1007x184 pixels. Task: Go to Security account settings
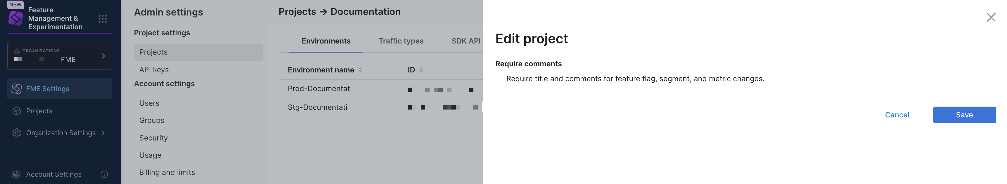(x=153, y=138)
